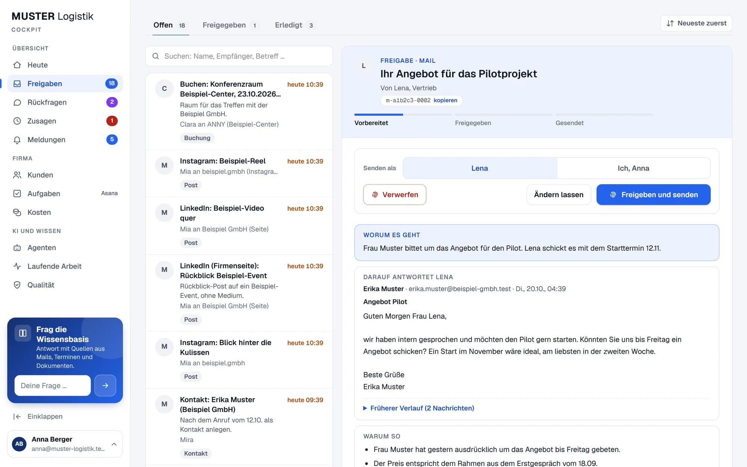Viewport: 747px width, 467px height.
Task: Select Lena as sender
Action: pyautogui.click(x=480, y=168)
